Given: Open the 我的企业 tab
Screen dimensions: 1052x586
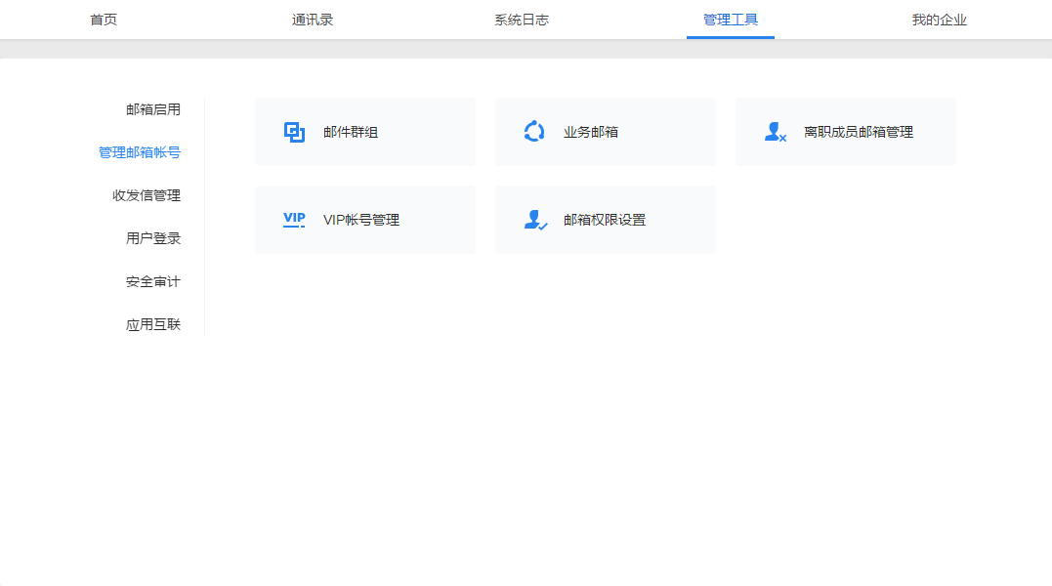Looking at the screenshot, I should click(940, 19).
